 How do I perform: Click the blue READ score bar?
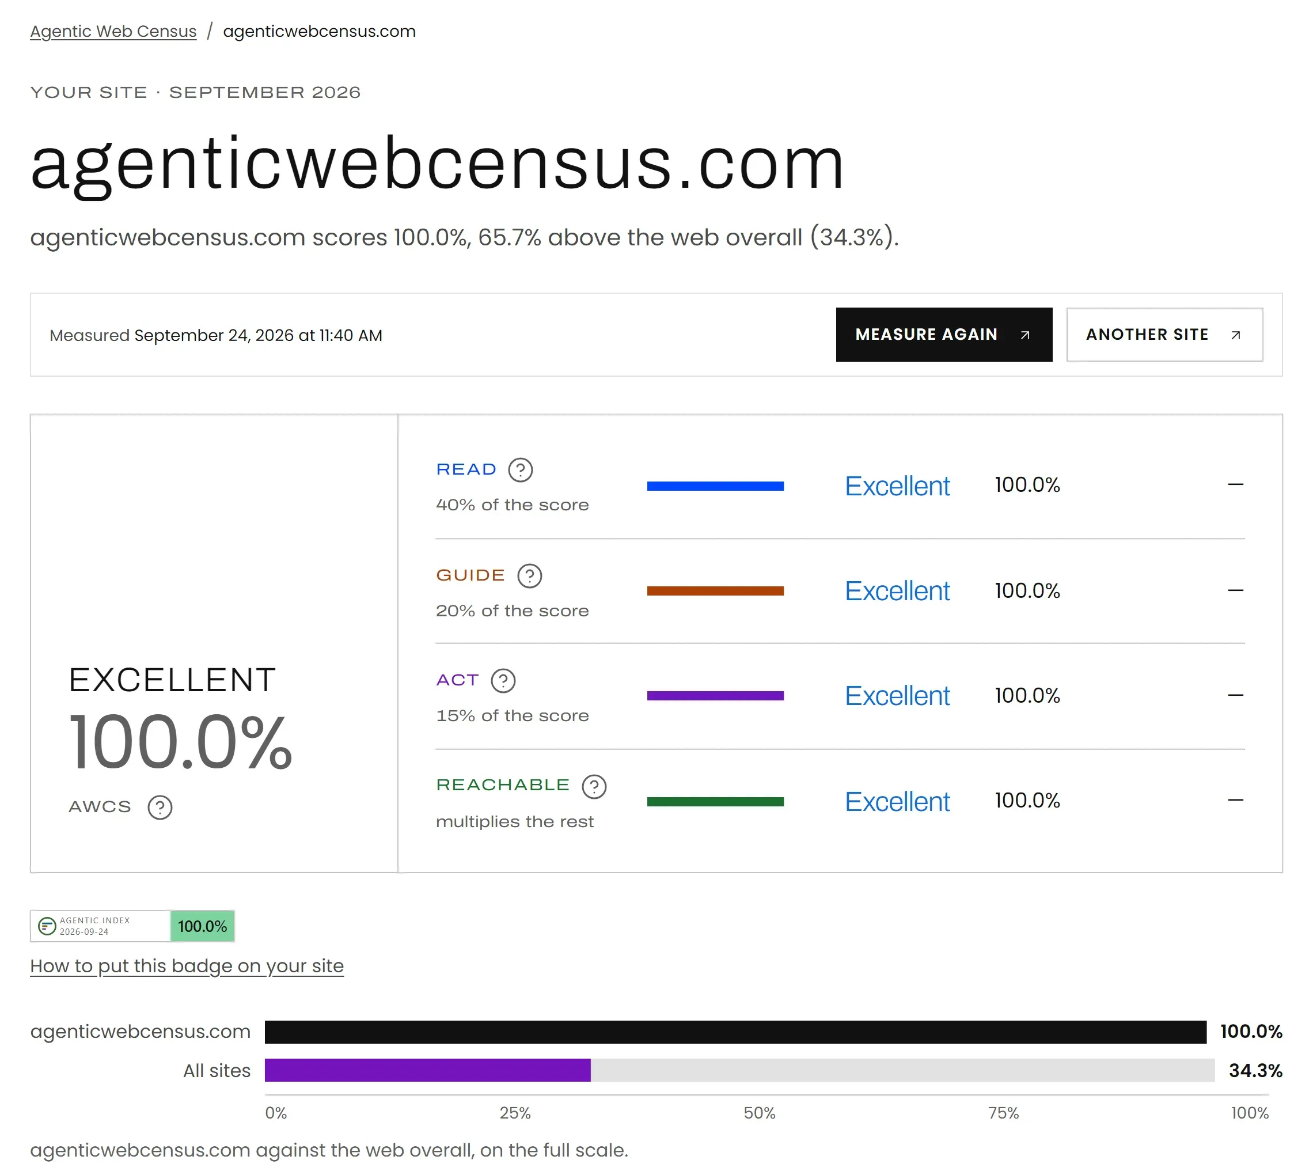tap(715, 486)
